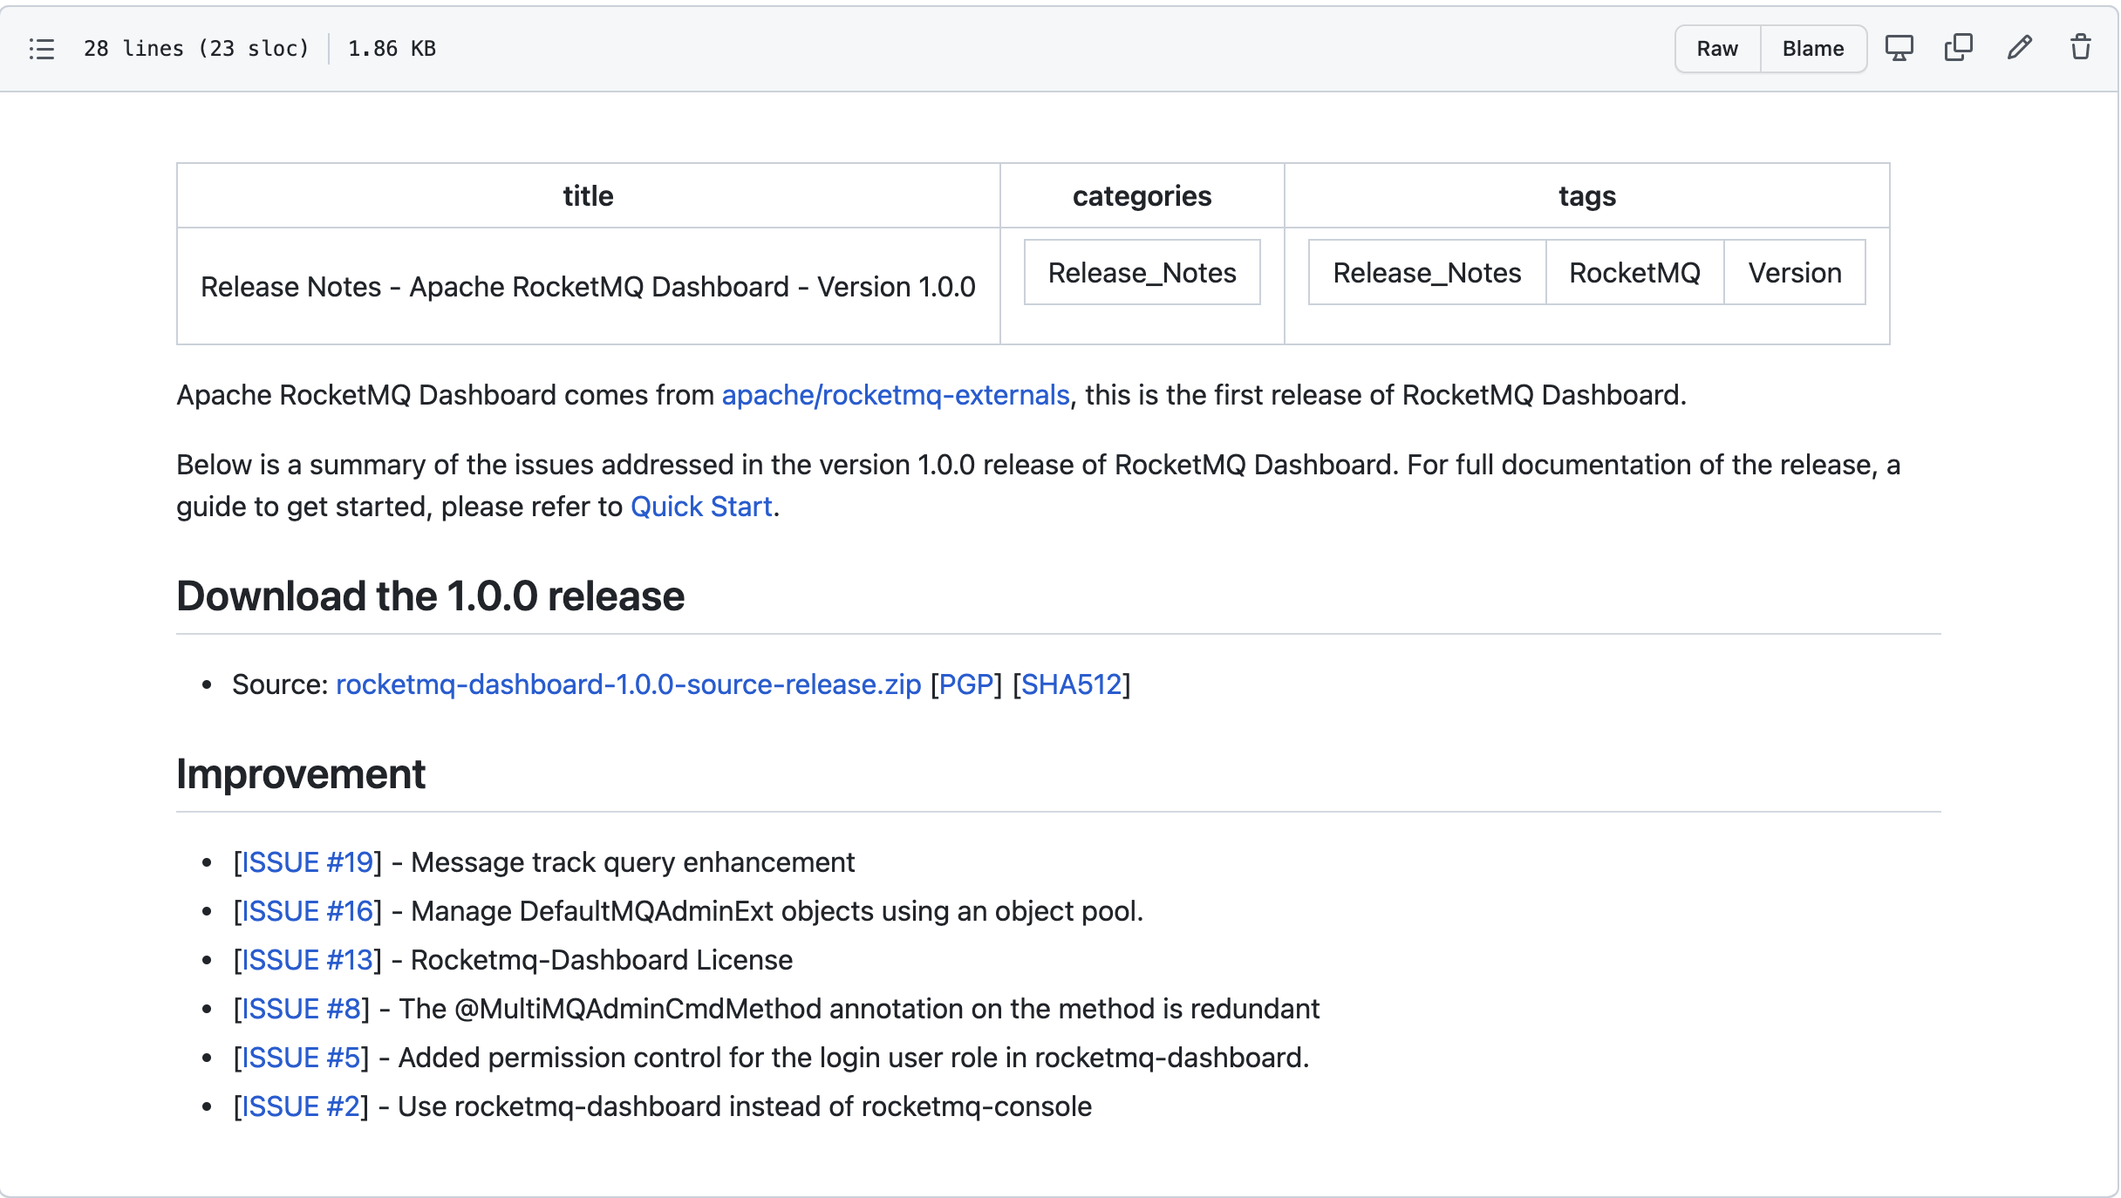
Task: Copy raw contents icon
Action: click(1958, 48)
